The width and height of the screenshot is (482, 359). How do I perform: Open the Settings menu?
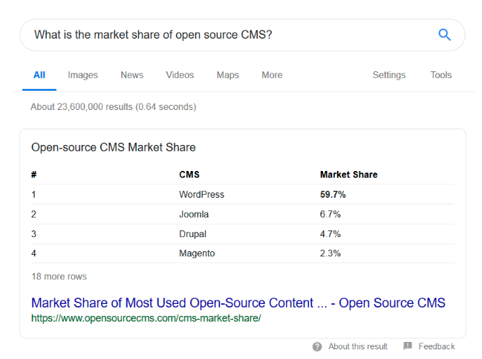pos(389,75)
